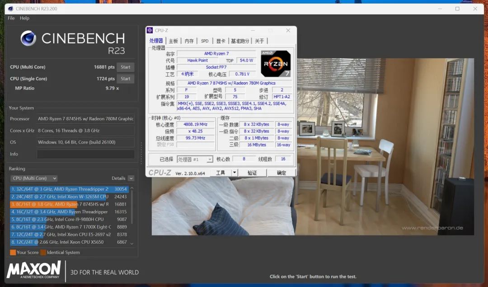
Task: Select the 关于 tab in CPU-Z
Action: [259, 41]
